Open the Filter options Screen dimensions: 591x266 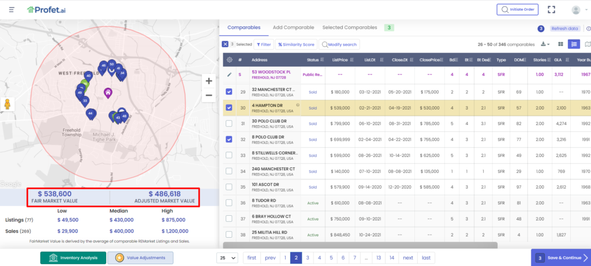point(264,44)
